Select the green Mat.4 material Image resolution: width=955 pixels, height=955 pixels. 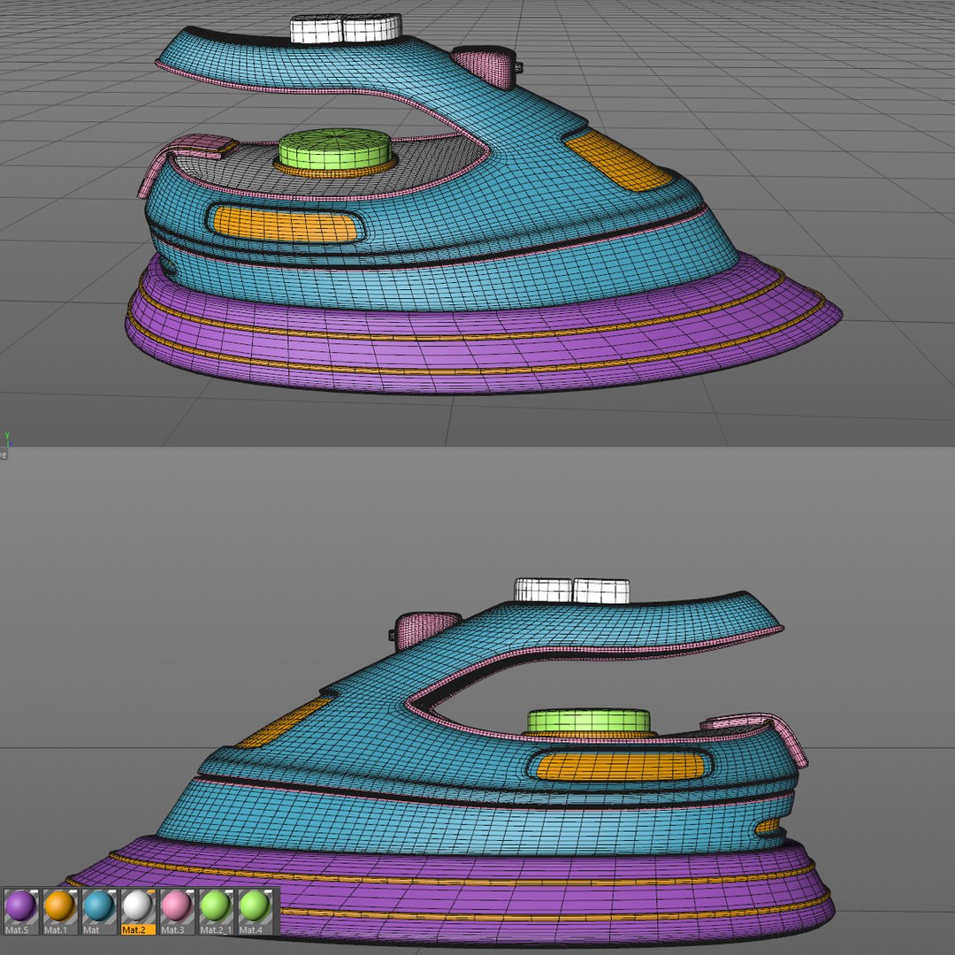pos(255,911)
